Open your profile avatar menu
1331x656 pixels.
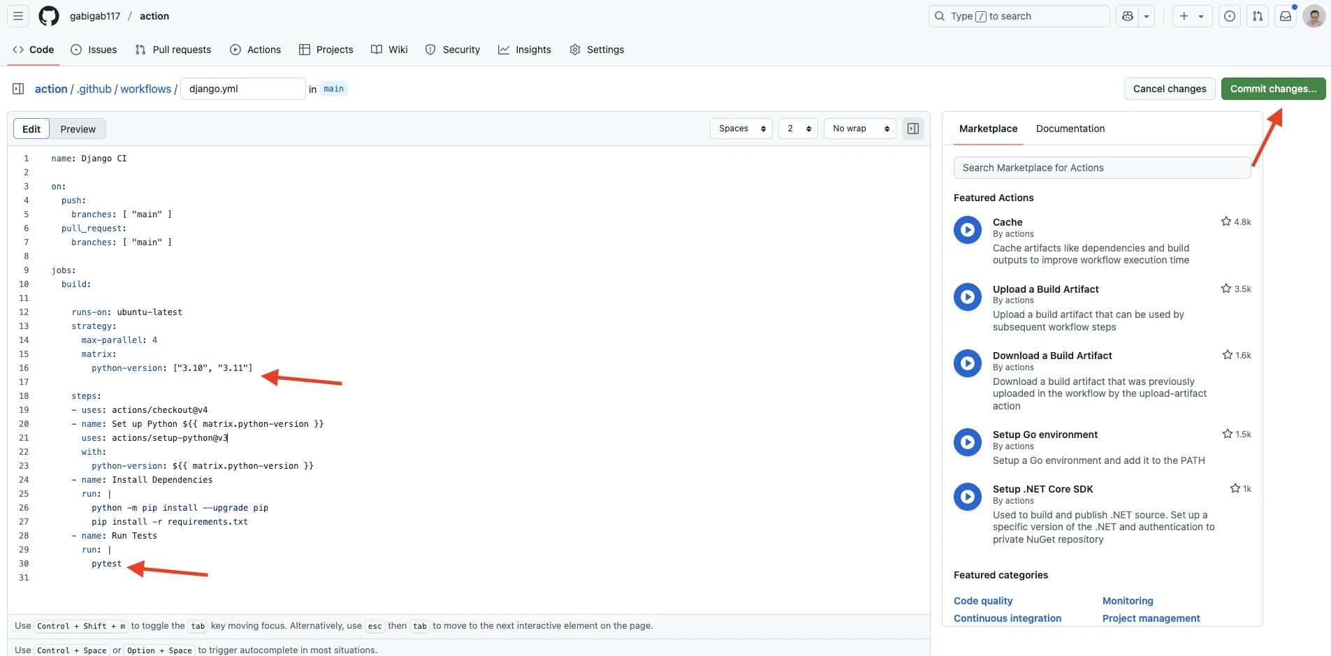pyautogui.click(x=1314, y=15)
